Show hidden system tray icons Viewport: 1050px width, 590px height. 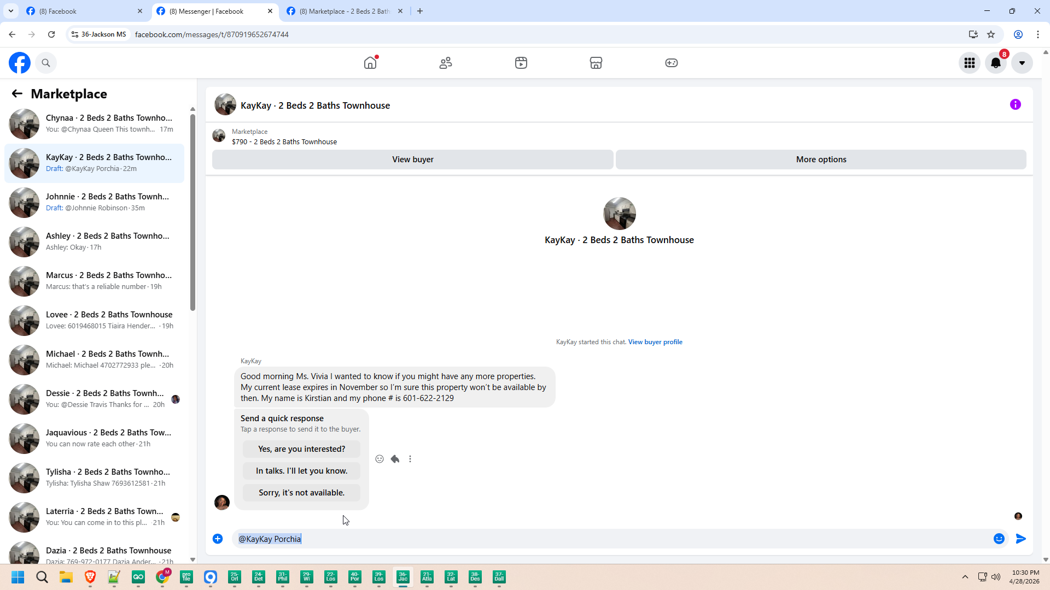965,577
